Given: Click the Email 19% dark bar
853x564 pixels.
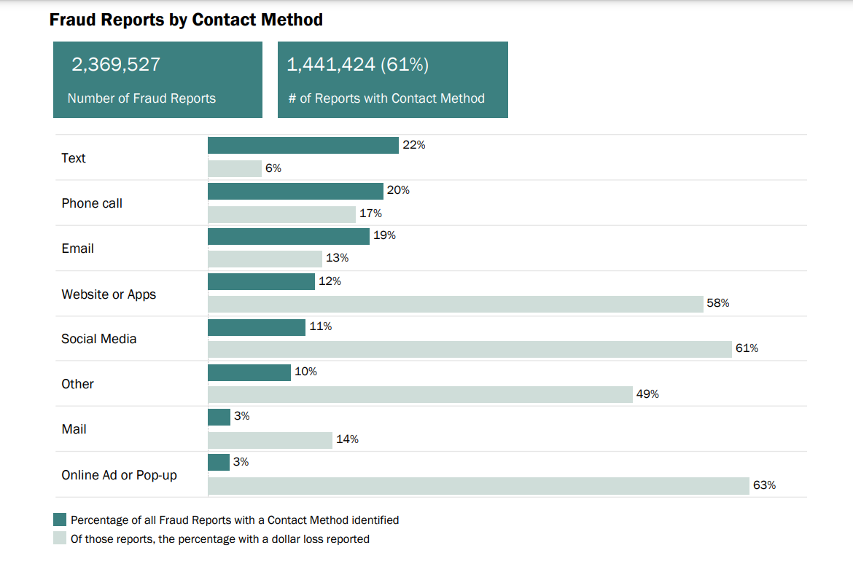Looking at the screenshot, I should click(x=289, y=236).
